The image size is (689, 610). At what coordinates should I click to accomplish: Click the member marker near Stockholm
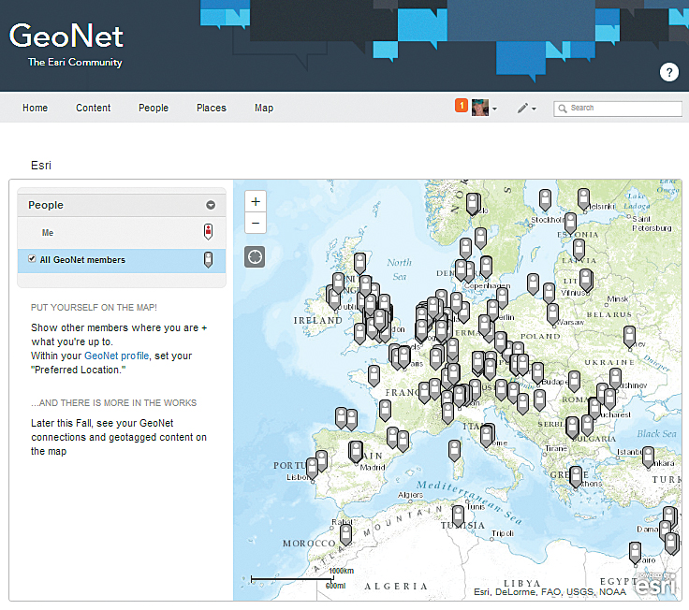[x=545, y=199]
